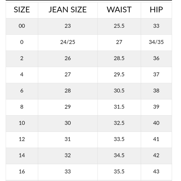
Task: Select the size 00 cell
Action: [22, 26]
